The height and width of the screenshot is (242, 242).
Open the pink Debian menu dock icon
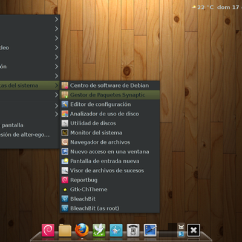[x=48, y=230]
